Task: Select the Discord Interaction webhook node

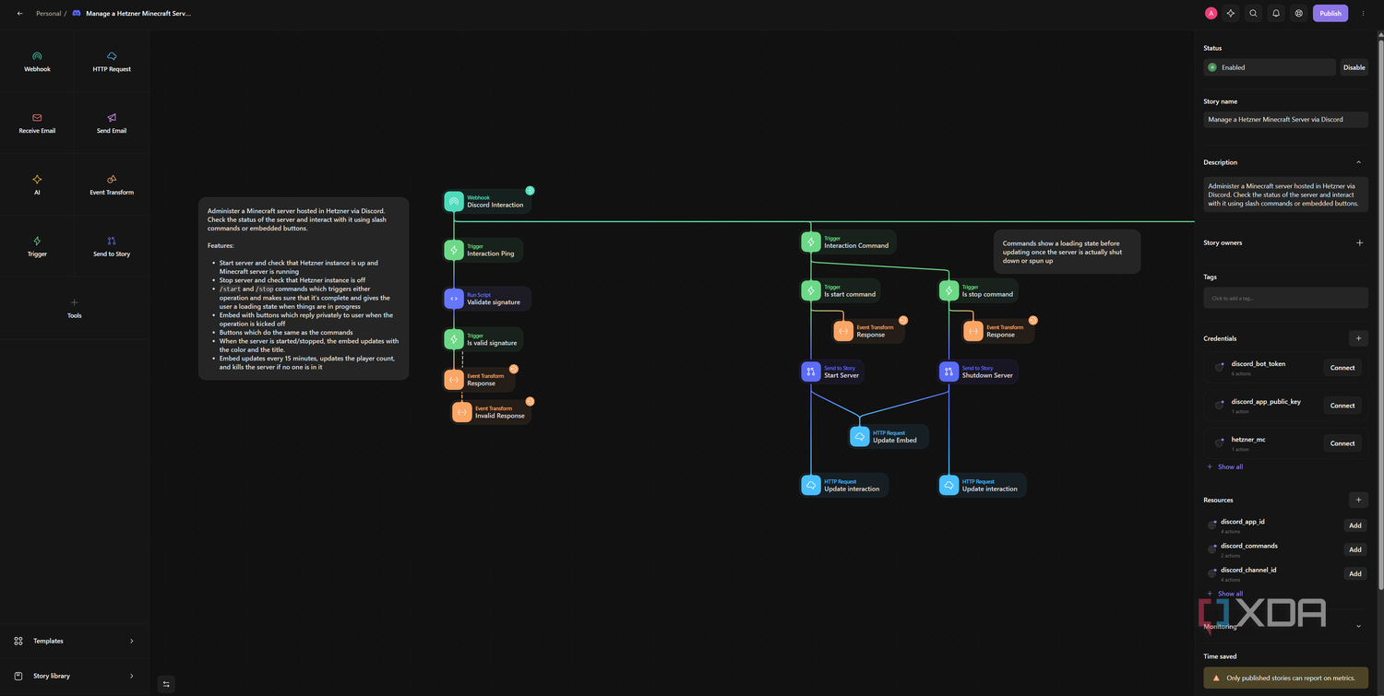Action: click(x=487, y=201)
